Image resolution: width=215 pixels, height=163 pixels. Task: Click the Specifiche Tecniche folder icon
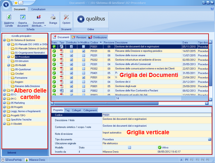tap(8, 120)
